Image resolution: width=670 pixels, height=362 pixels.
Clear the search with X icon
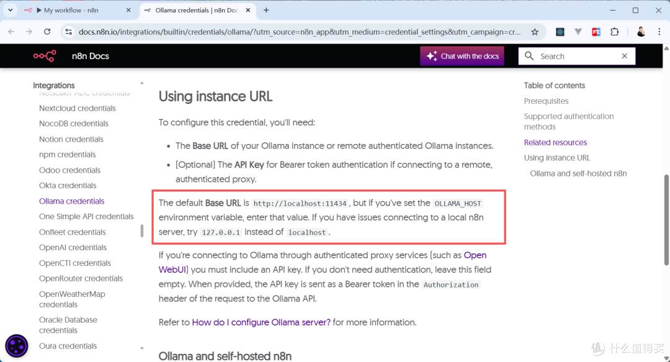(x=625, y=56)
